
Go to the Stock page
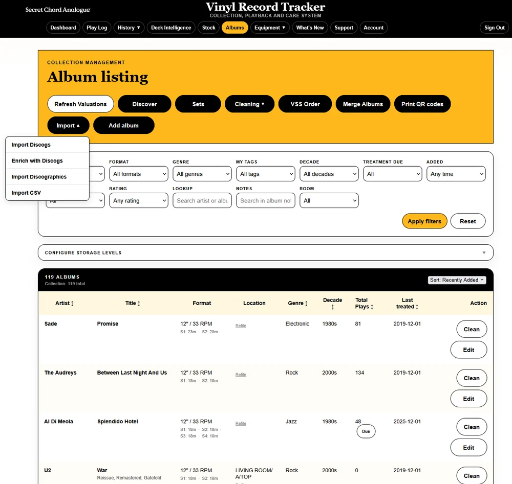tap(209, 28)
